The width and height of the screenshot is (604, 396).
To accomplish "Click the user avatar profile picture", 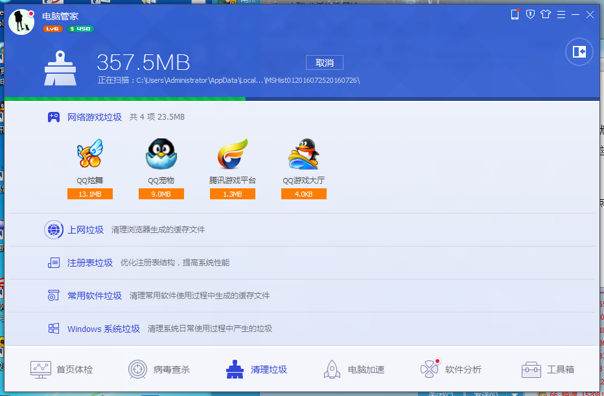I will [x=21, y=22].
